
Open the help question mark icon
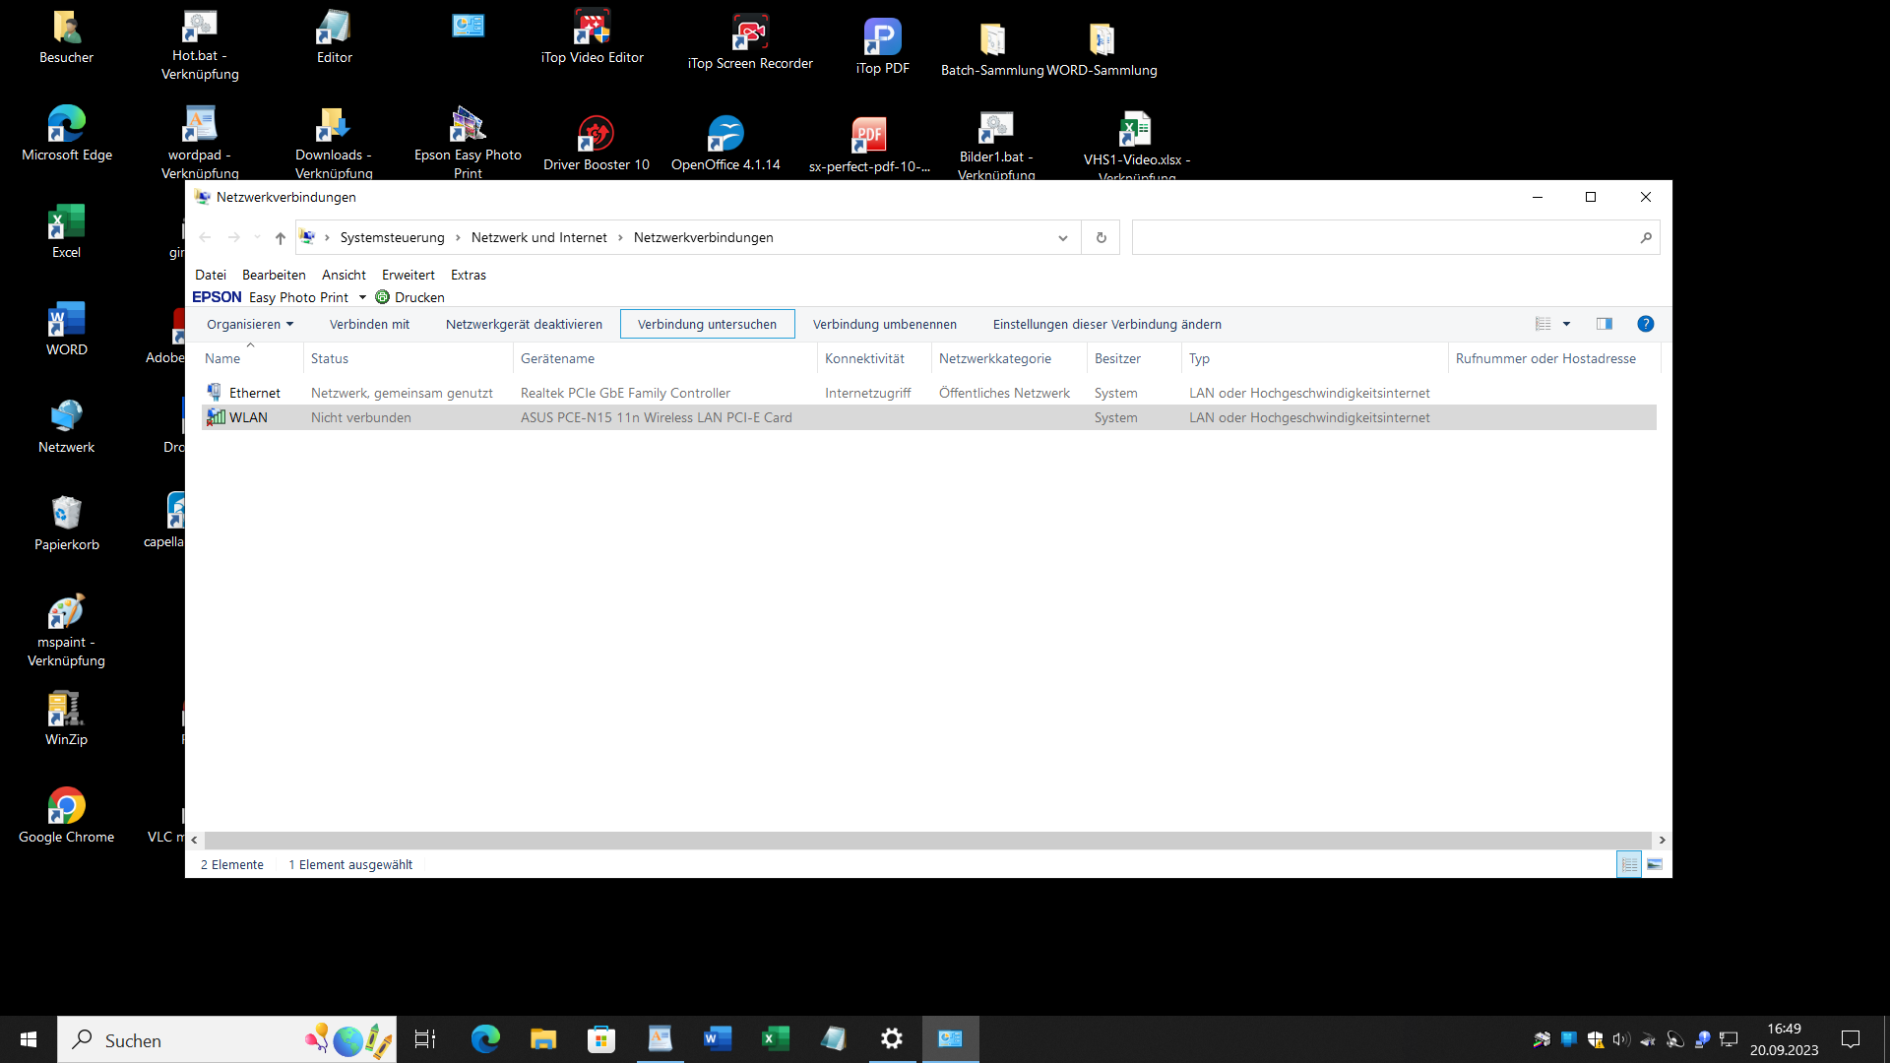1645,324
